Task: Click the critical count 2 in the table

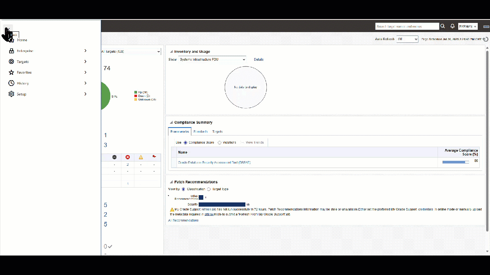Action: tap(127, 165)
